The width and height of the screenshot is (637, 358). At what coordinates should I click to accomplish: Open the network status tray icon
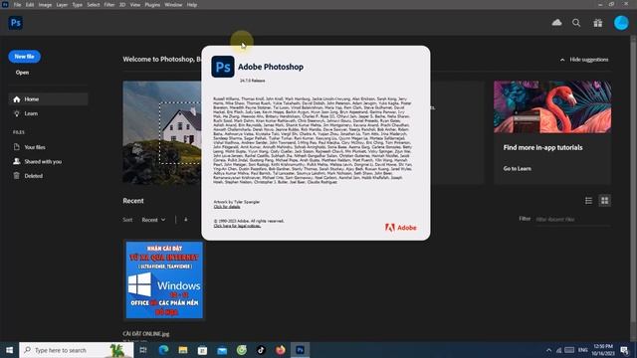[x=559, y=350]
